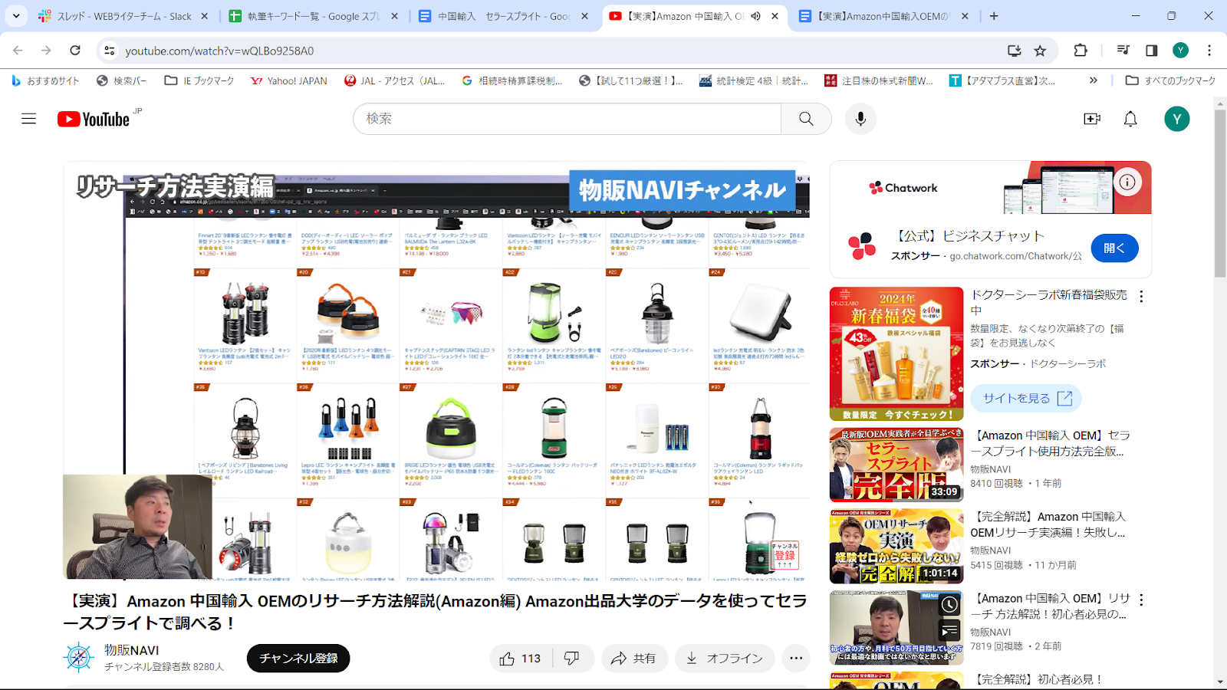Screen dimensions: 1227x690
Task: Share the video with 共有 button
Action: [x=633, y=659]
